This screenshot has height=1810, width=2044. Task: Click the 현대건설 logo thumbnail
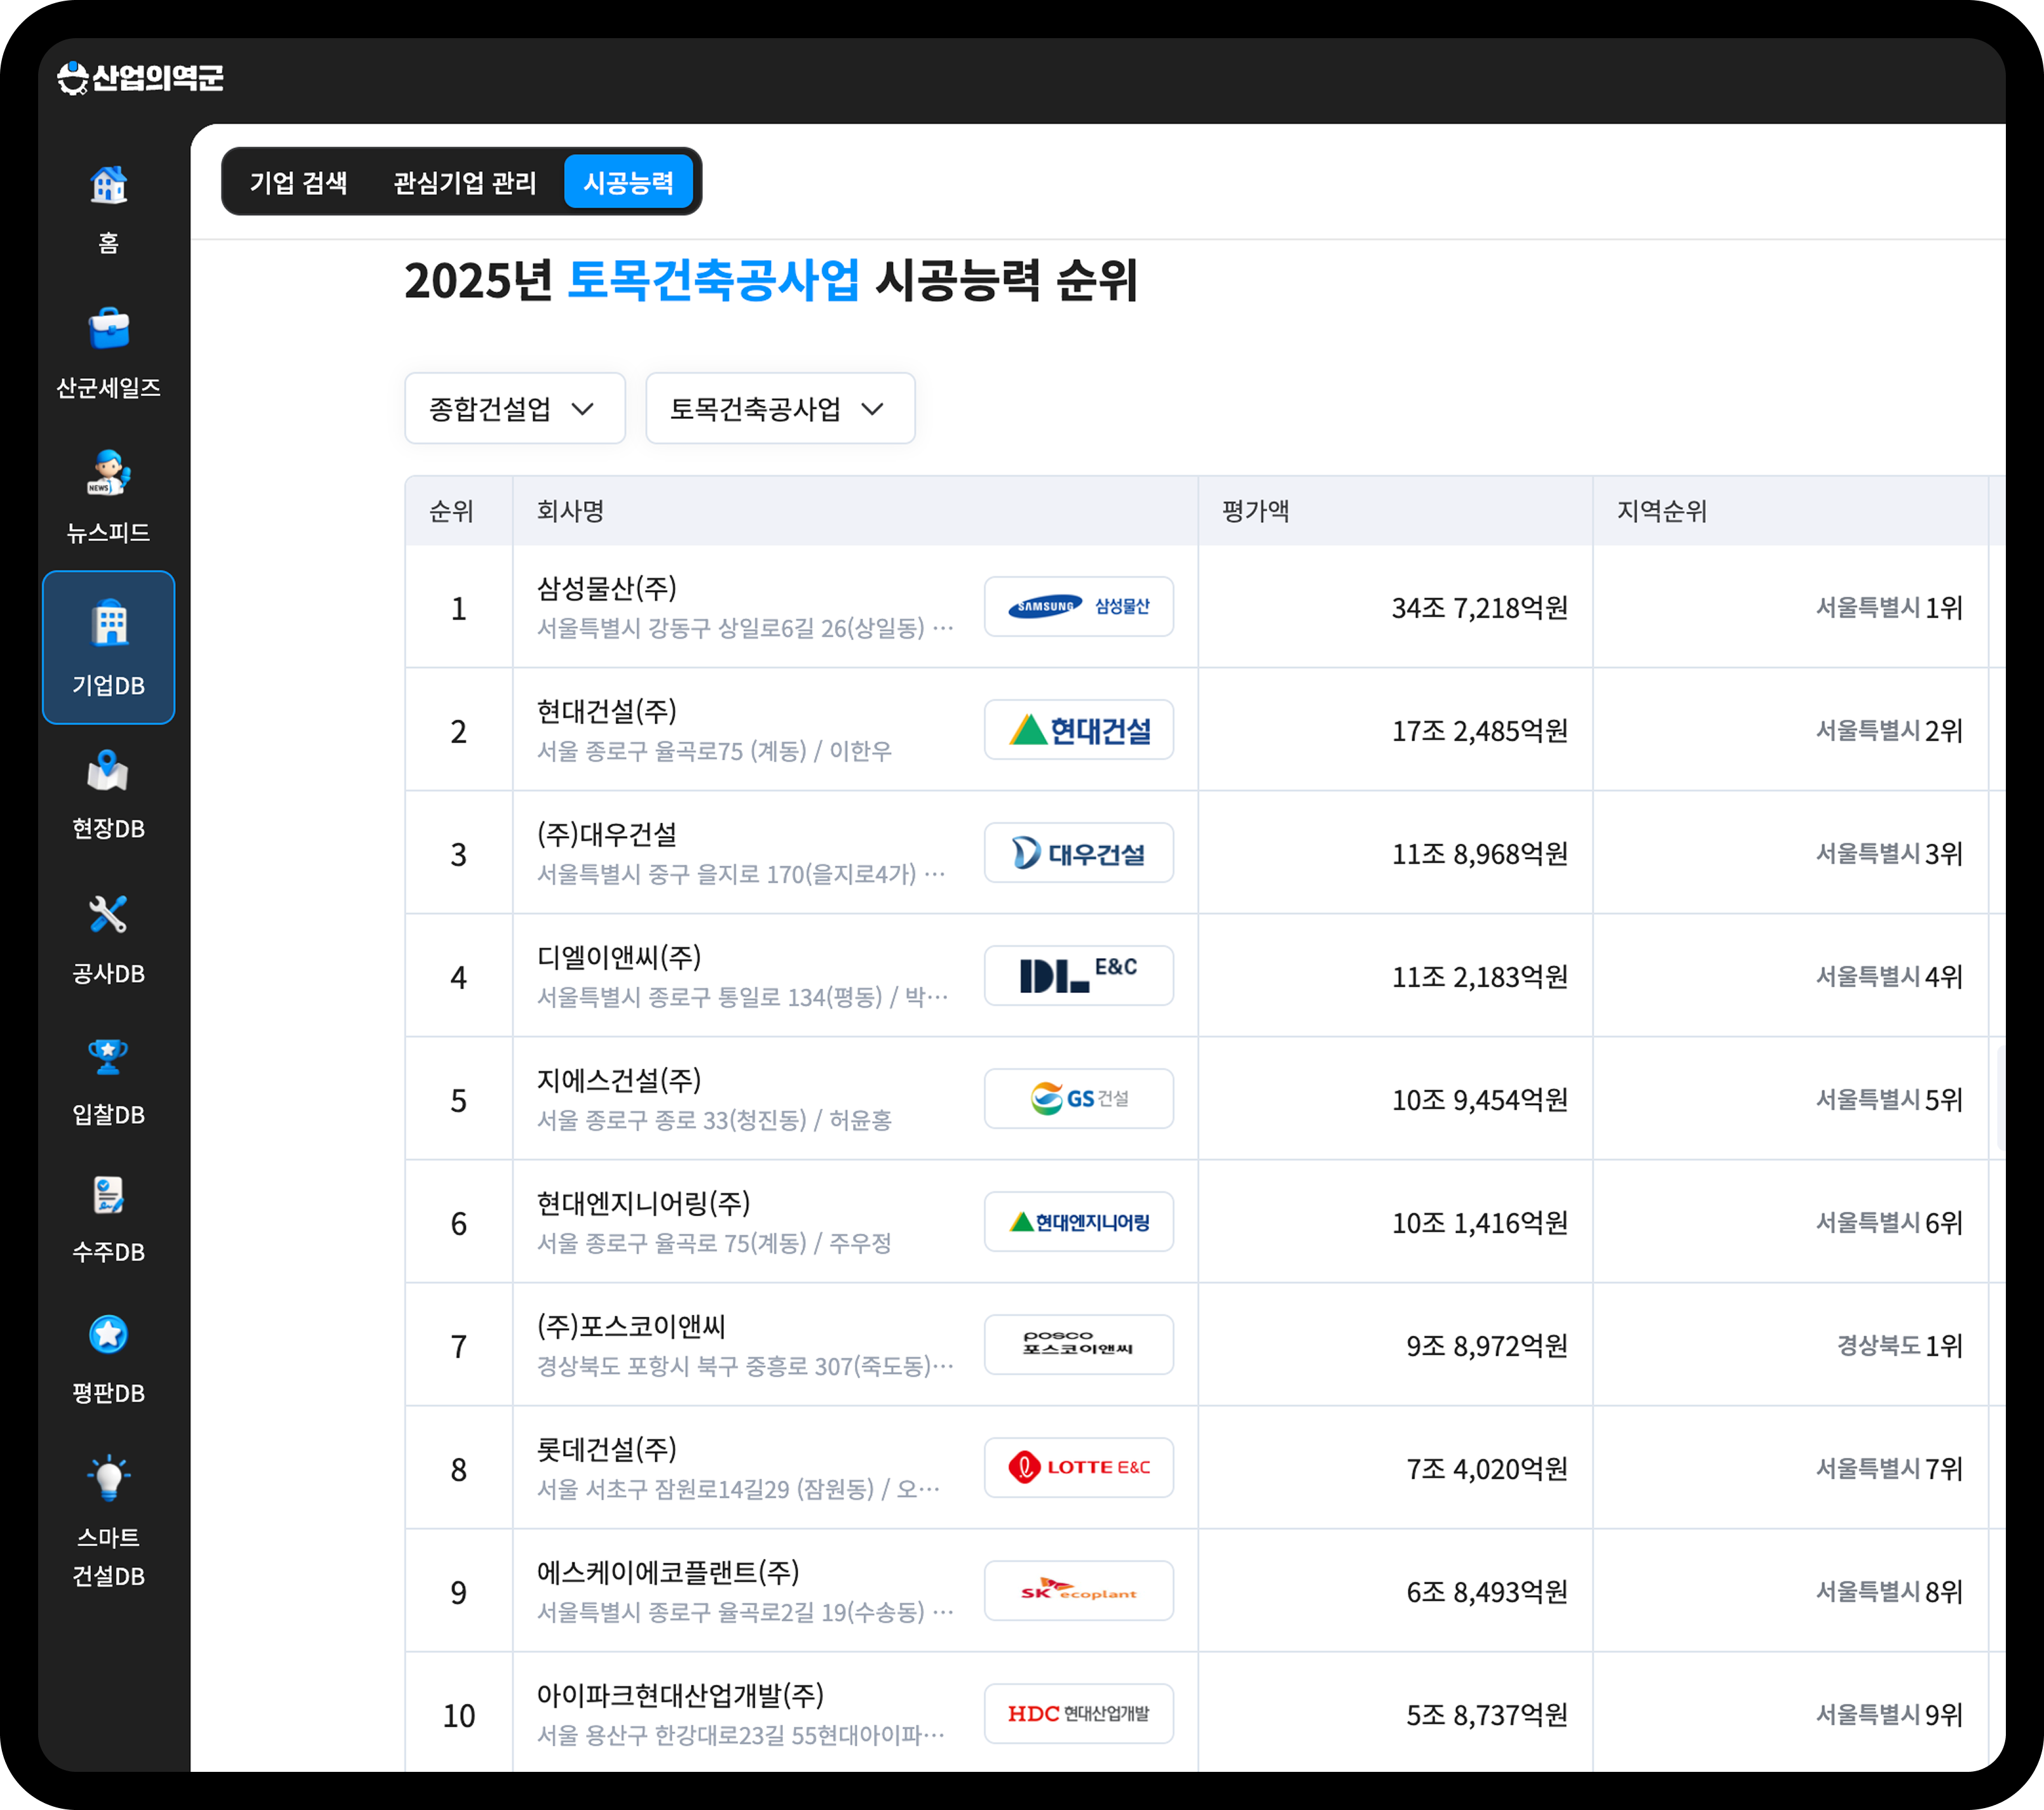coord(1078,729)
